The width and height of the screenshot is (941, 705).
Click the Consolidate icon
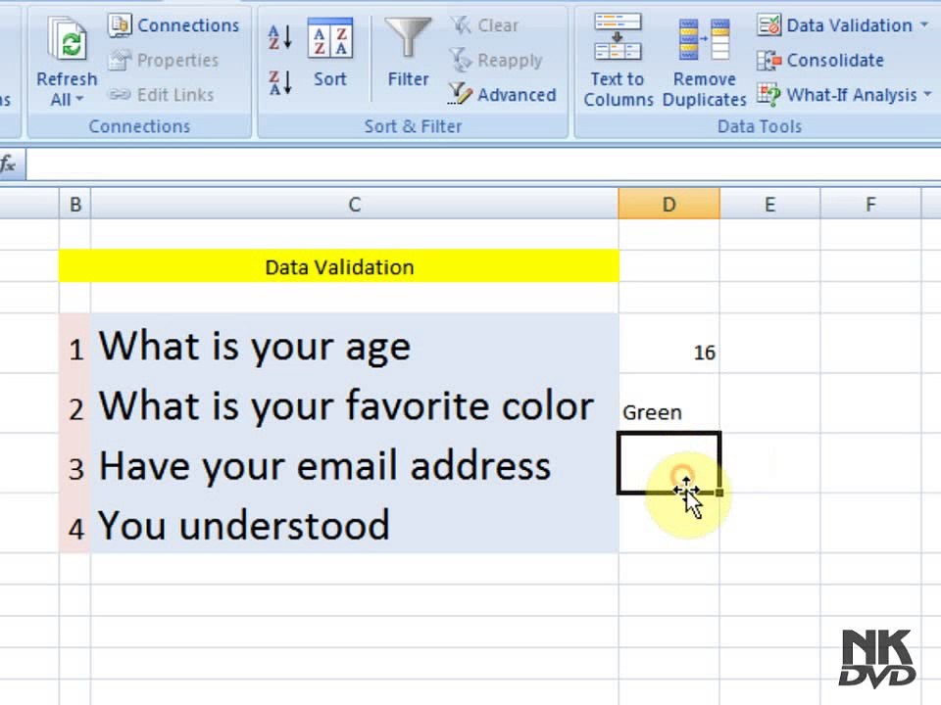click(768, 60)
